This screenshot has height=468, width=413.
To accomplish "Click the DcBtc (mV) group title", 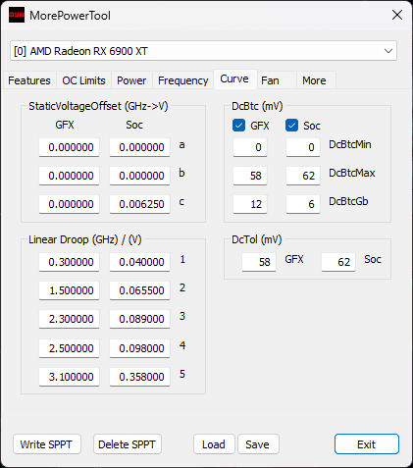I will [257, 106].
